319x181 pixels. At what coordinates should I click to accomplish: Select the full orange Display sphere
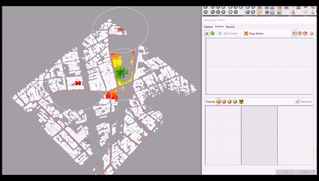219,102
